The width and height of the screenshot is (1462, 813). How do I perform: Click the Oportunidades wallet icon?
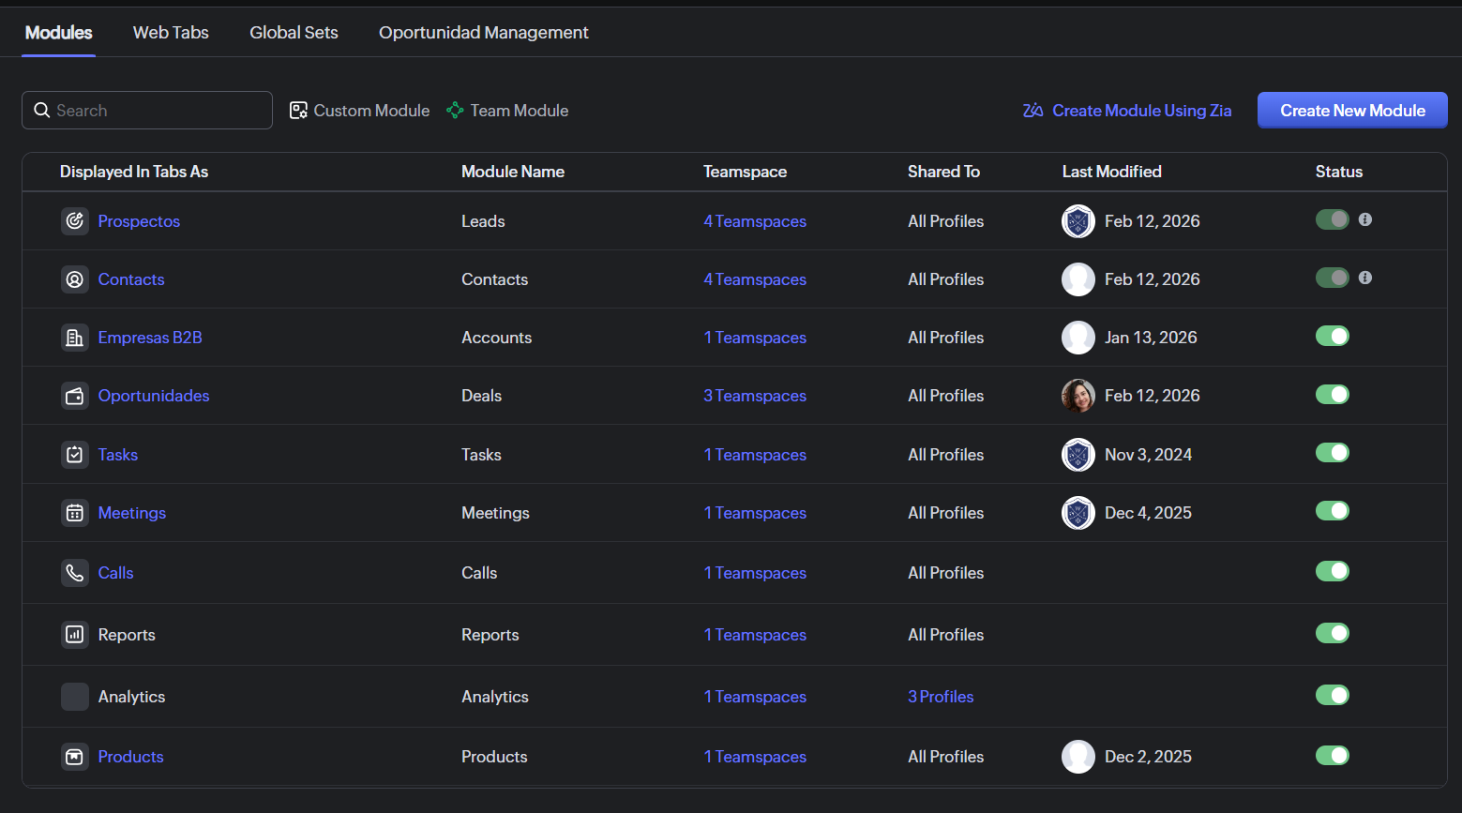[x=75, y=396]
